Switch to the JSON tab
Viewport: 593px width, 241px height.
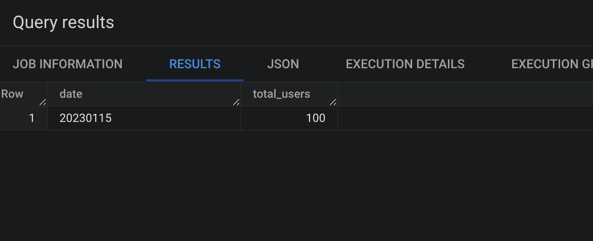click(x=283, y=64)
